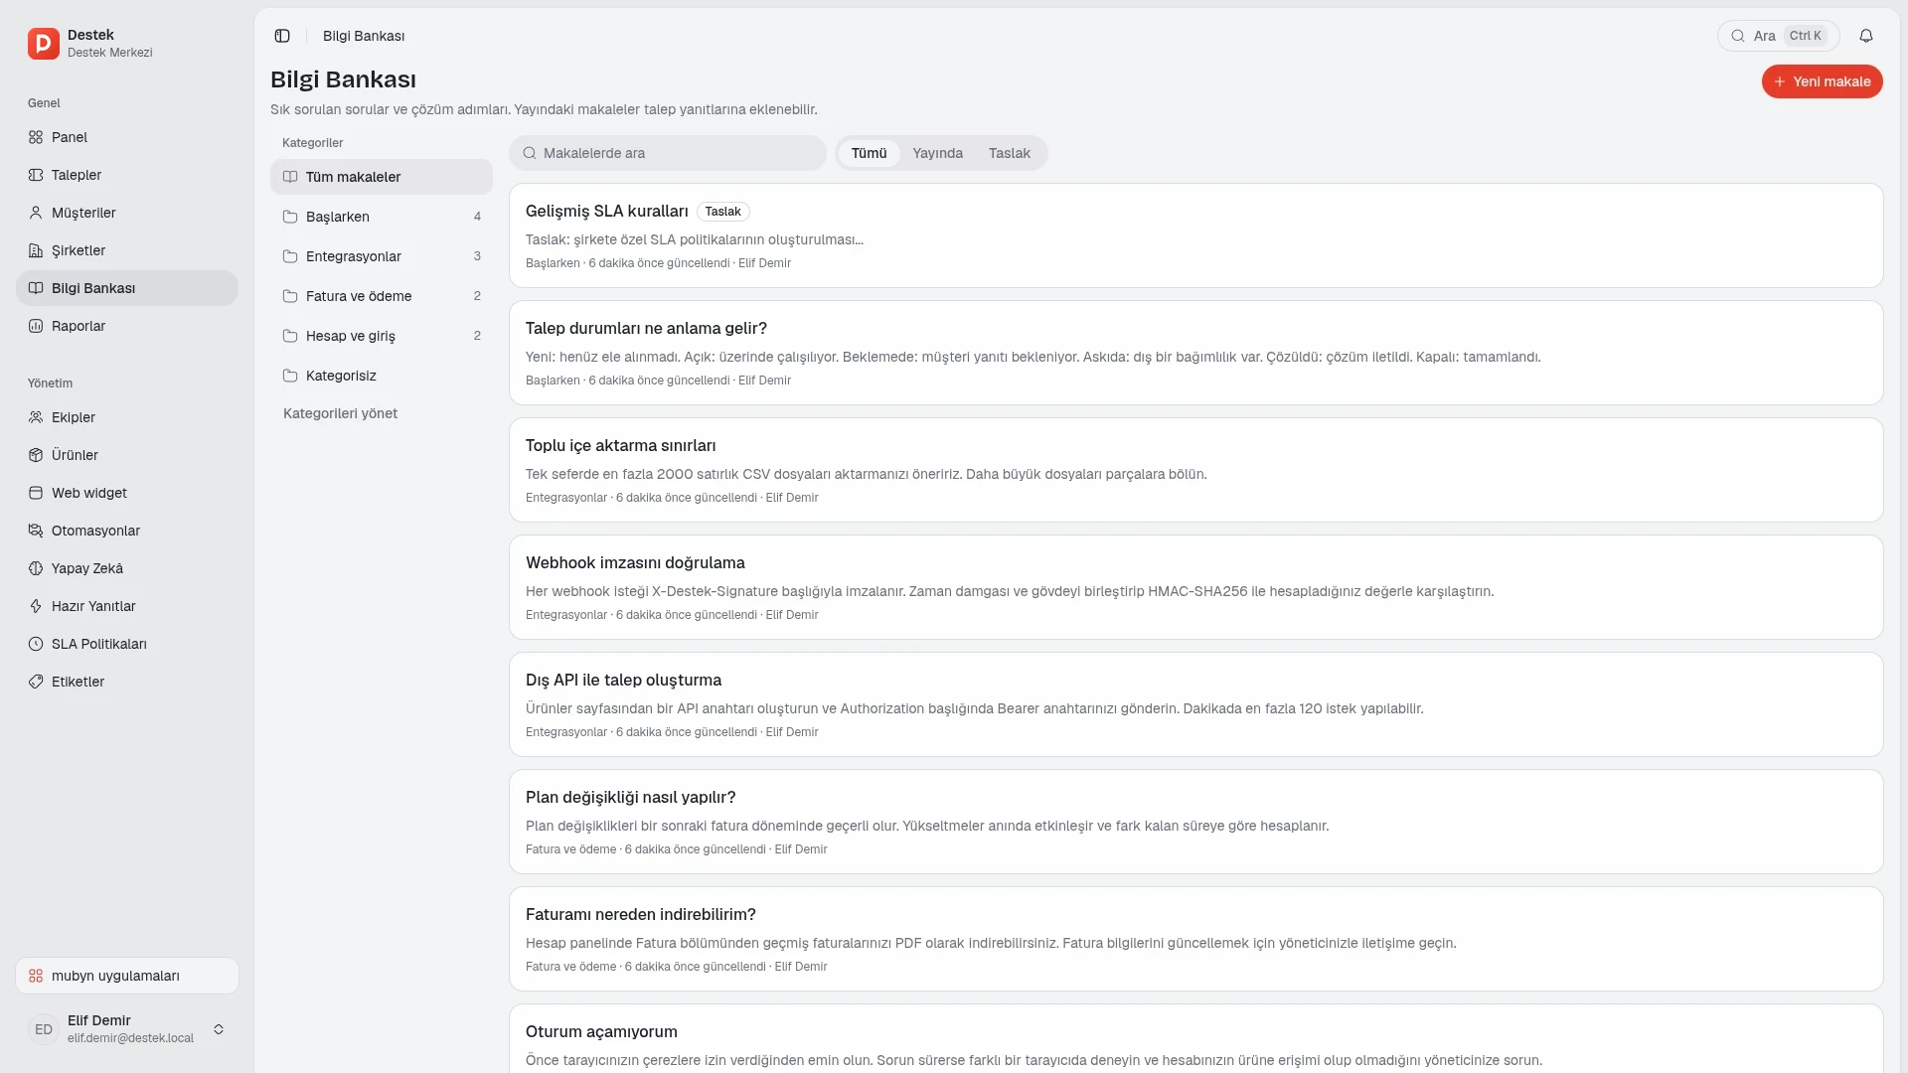This screenshot has height=1073, width=1908.
Task: Toggle the sidebar panel icon
Action: 282,36
